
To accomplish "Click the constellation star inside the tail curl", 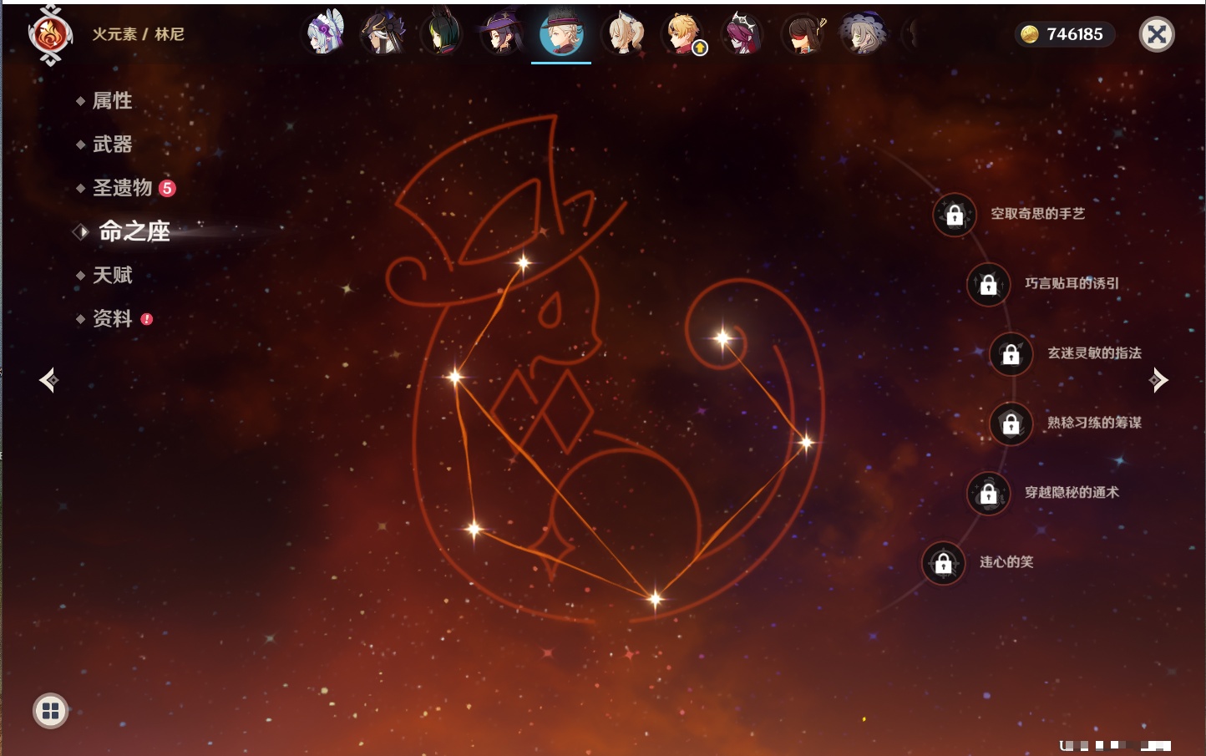I will pos(723,338).
